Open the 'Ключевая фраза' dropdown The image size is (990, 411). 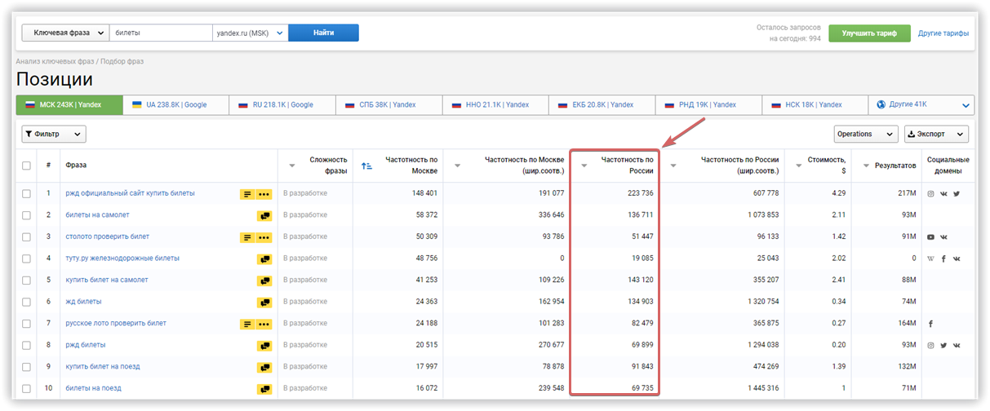click(65, 33)
